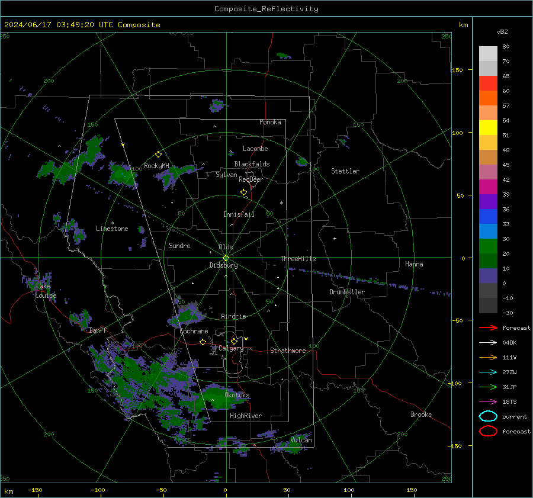533x498 pixels.
Task: Click the yellow radar site marker at Didsbury
Action: click(226, 258)
